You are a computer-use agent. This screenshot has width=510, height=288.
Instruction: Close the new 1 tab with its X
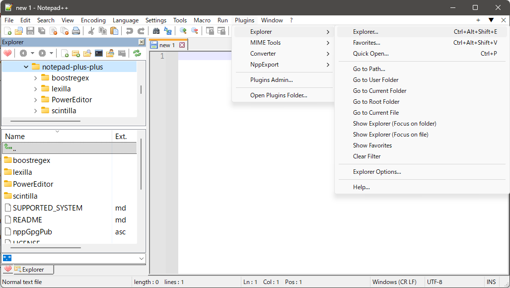[182, 45]
